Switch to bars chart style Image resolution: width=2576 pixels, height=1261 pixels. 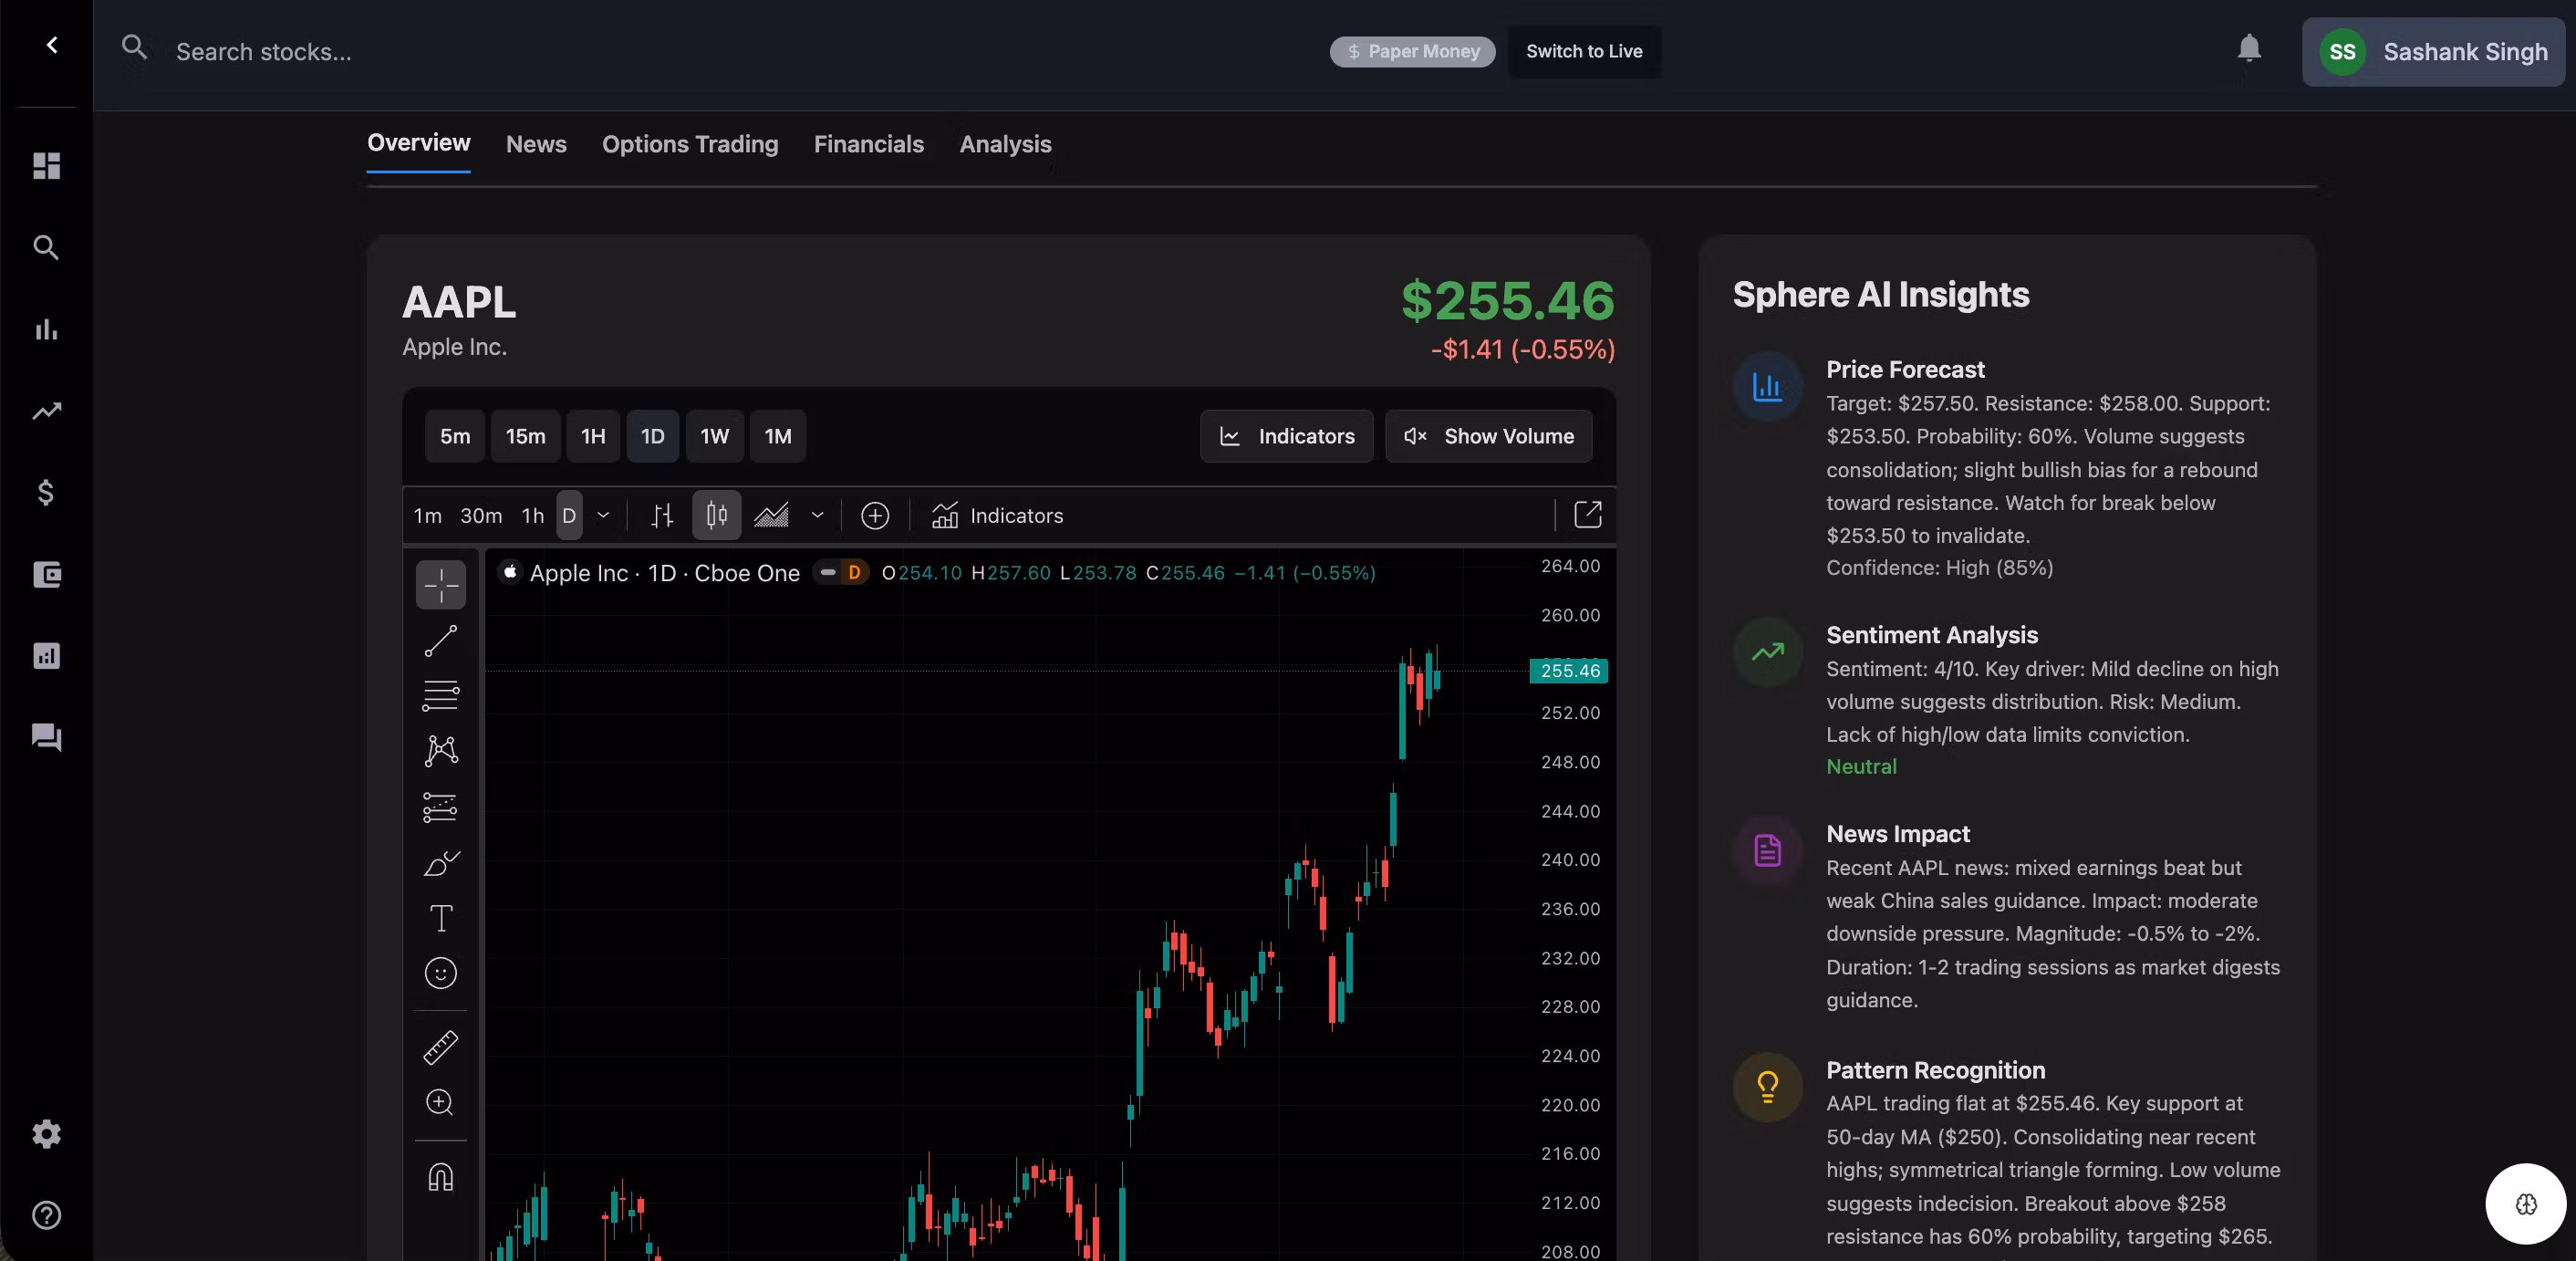click(x=662, y=516)
